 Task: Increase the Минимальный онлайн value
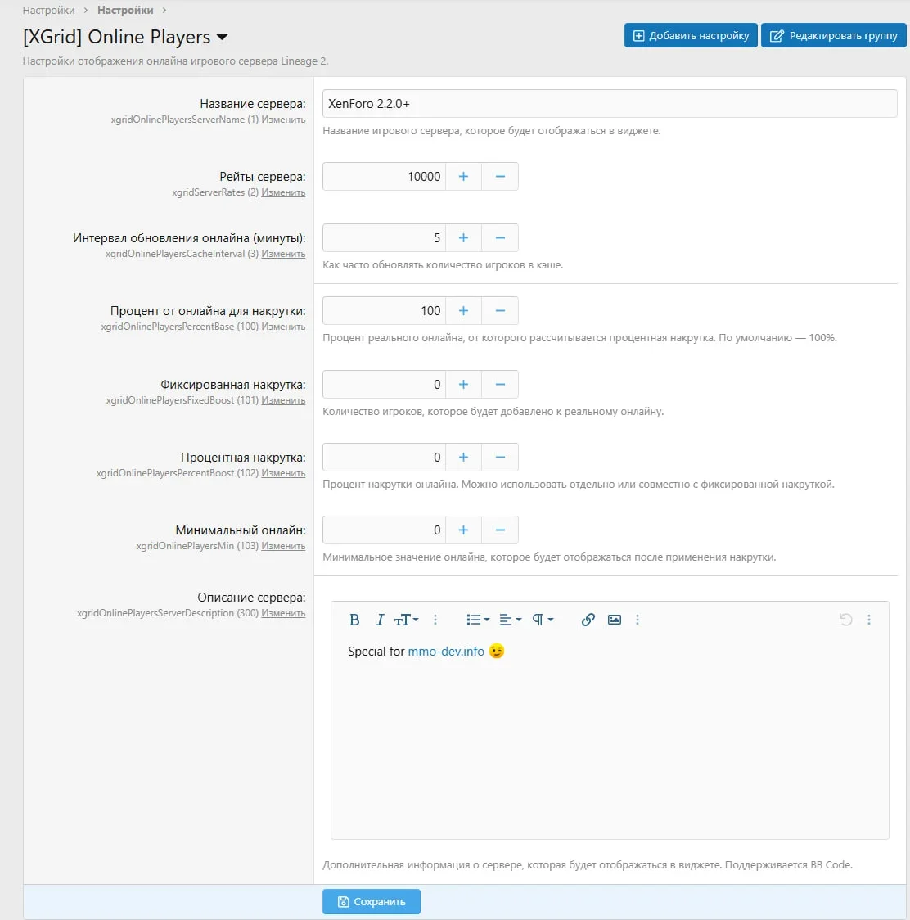463,530
